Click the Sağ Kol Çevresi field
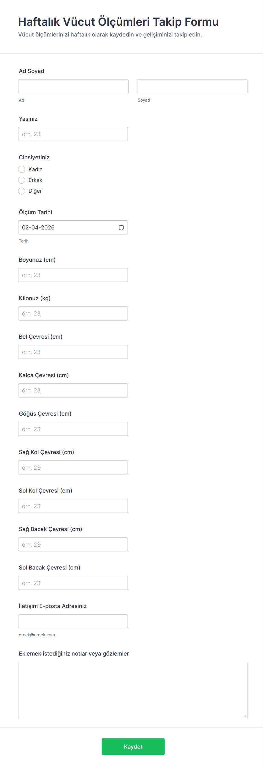The width and height of the screenshot is (263, 769). tap(73, 467)
